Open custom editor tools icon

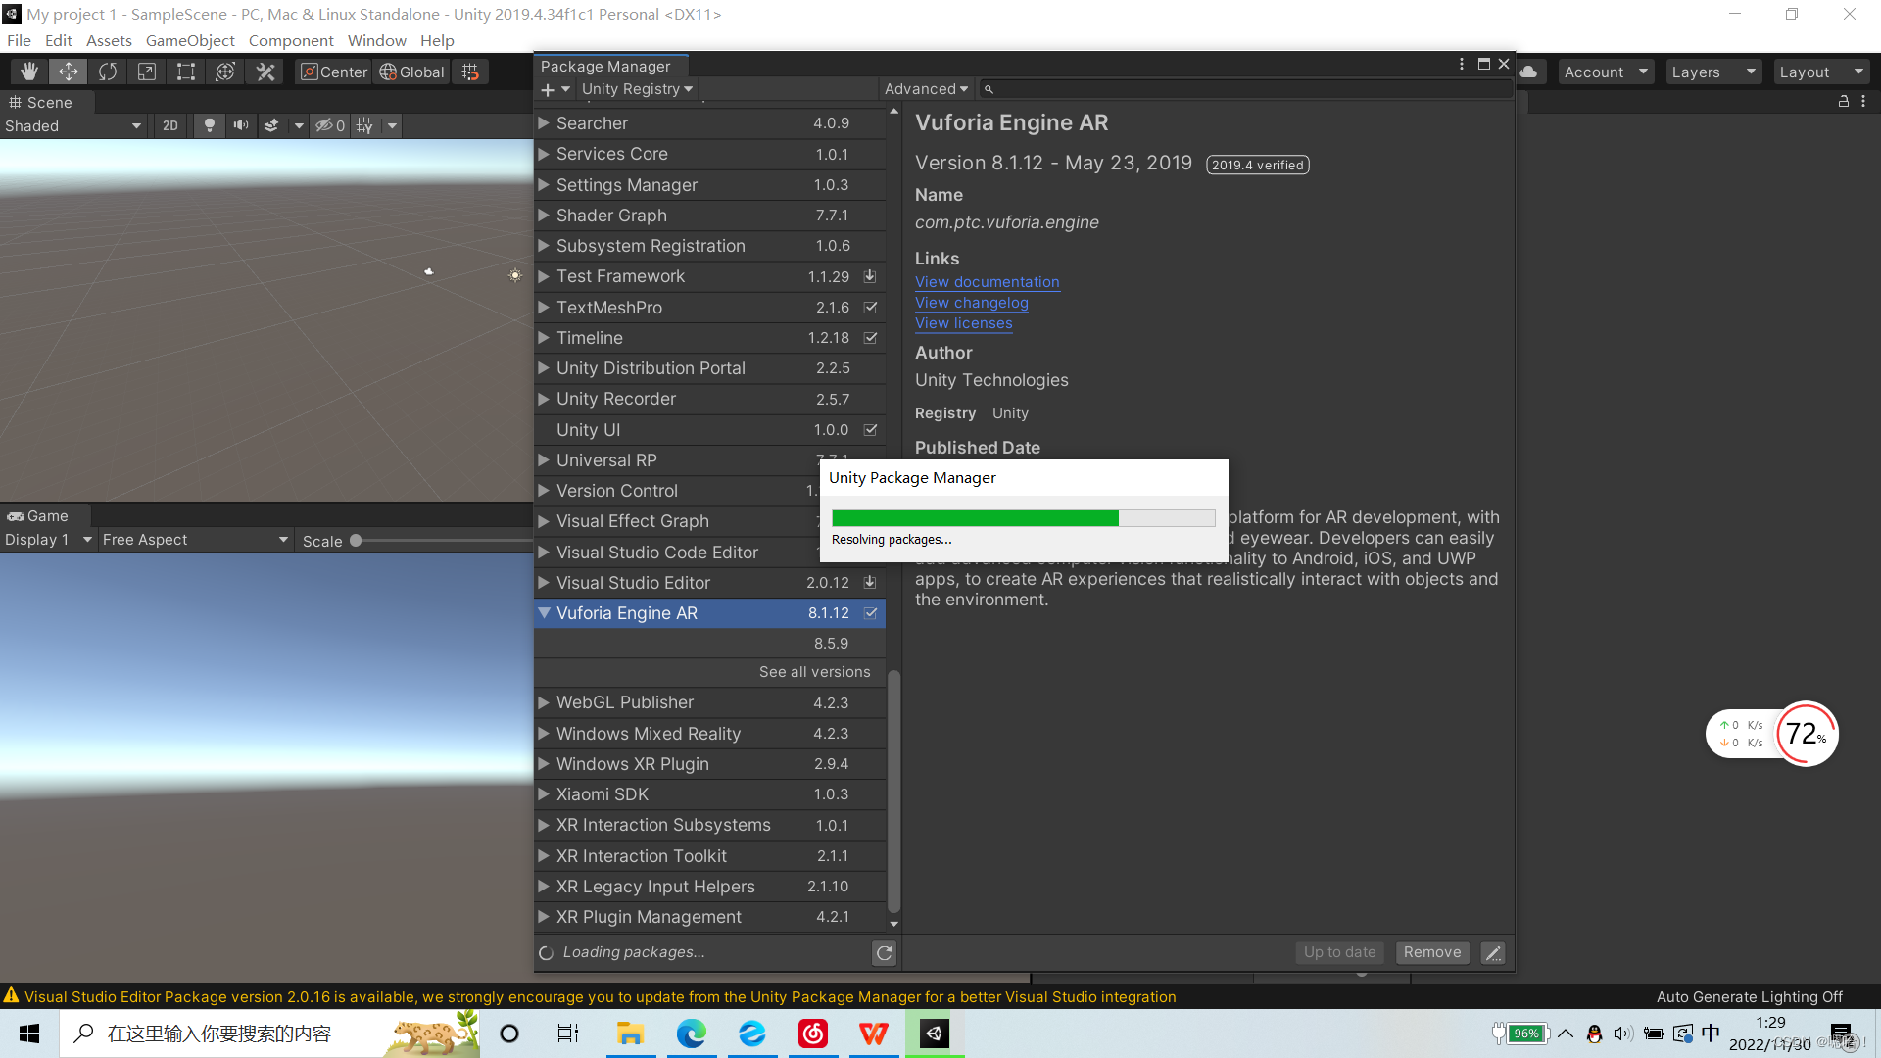pyautogui.click(x=265, y=72)
